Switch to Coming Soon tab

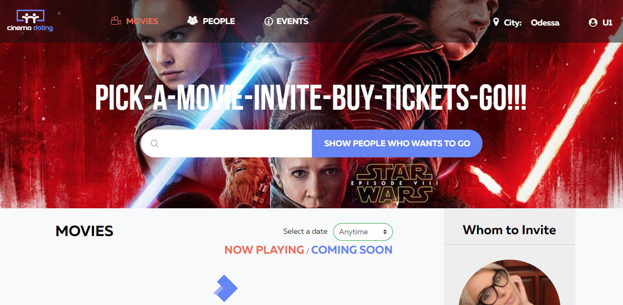352,250
